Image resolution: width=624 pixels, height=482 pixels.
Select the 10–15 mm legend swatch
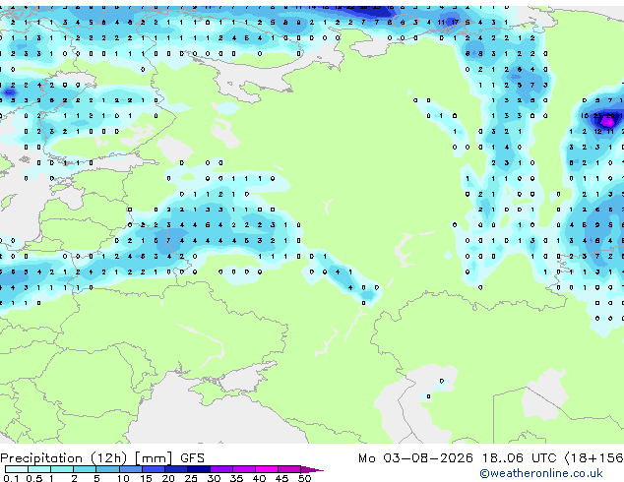tap(130, 469)
